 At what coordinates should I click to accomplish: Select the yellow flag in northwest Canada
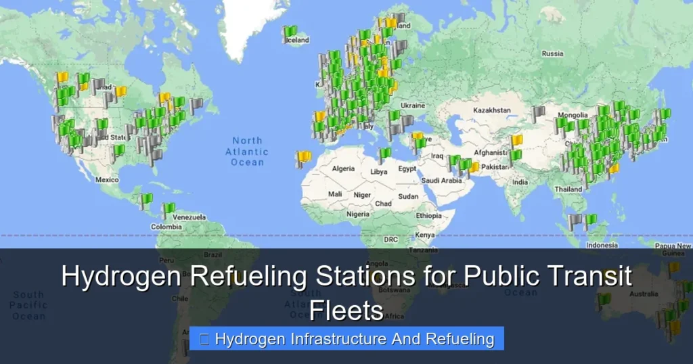point(62,79)
